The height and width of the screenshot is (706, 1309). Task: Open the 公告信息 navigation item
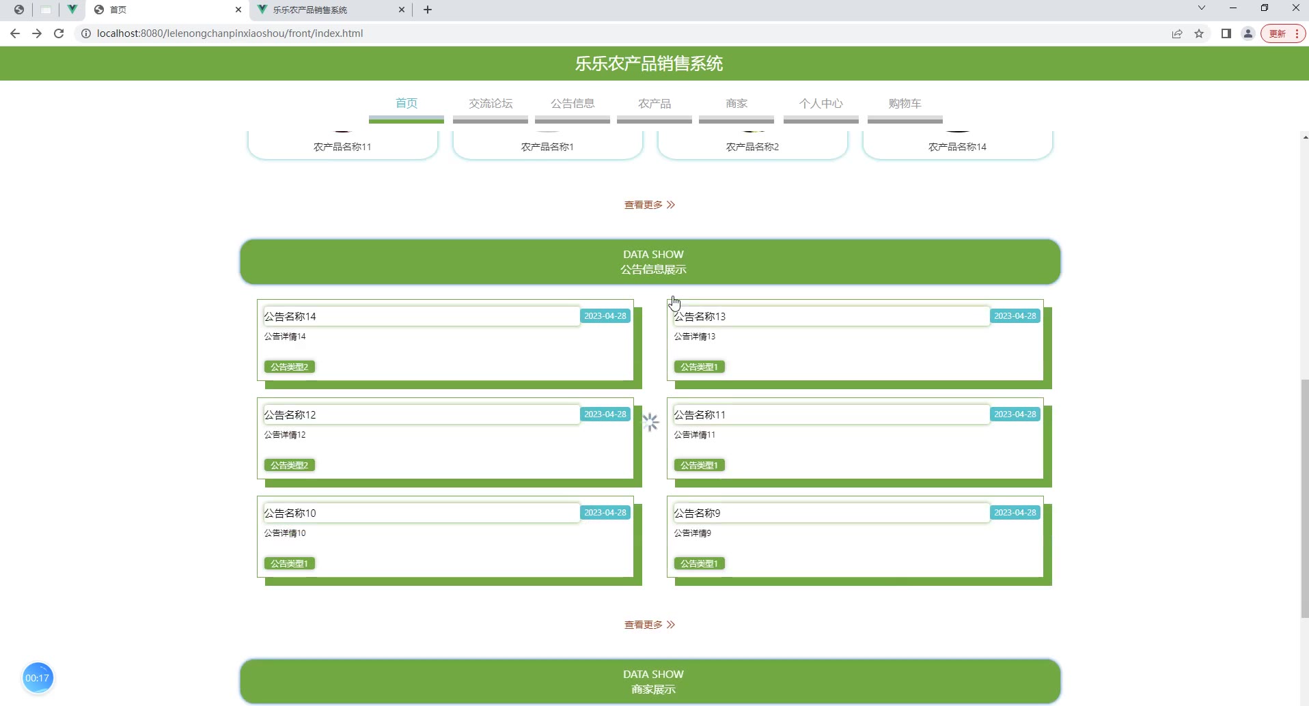pyautogui.click(x=573, y=104)
